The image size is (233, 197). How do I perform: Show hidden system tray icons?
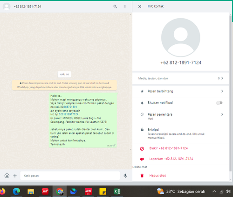pos(214,191)
